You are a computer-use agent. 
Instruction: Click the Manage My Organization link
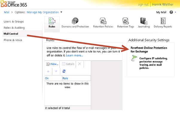43,12
